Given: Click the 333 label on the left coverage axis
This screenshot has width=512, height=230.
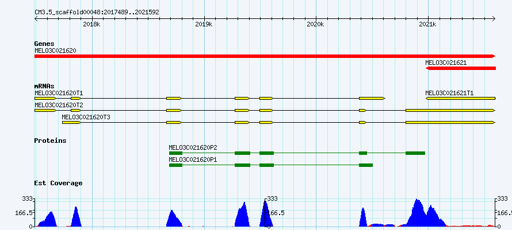Looking at the screenshot, I should tap(27, 198).
